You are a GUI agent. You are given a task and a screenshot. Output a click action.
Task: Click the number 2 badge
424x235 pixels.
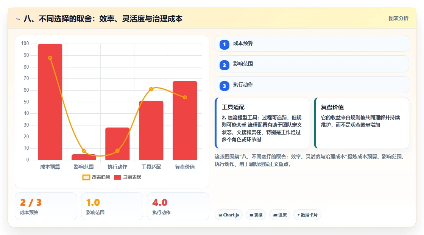point(224,65)
